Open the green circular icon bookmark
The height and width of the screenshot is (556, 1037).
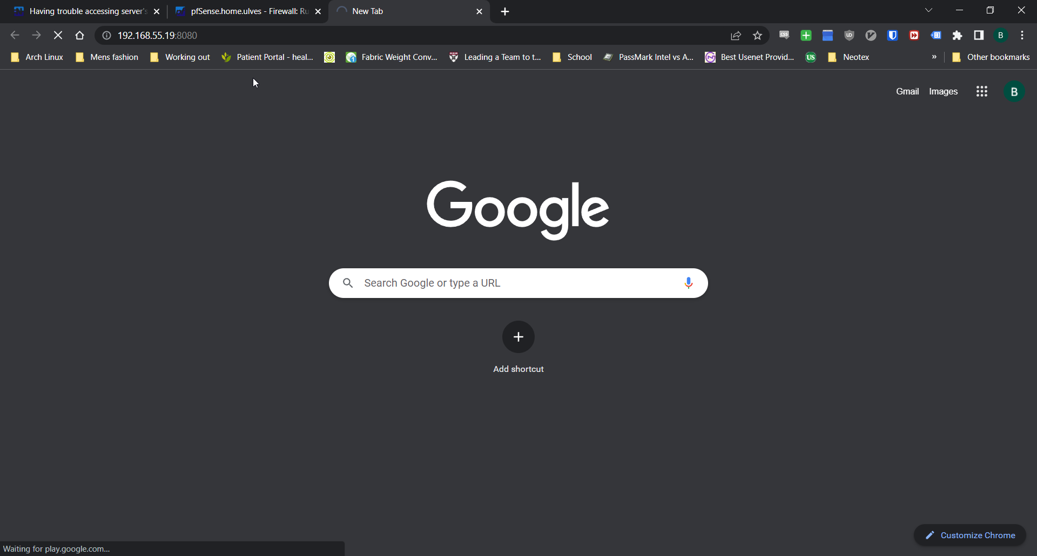point(329,57)
